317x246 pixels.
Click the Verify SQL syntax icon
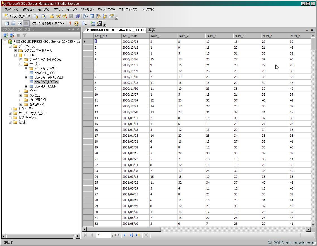(76, 23)
